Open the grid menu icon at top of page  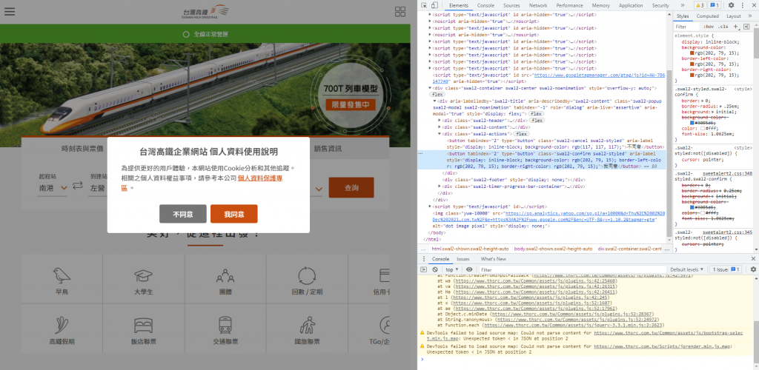[400, 12]
